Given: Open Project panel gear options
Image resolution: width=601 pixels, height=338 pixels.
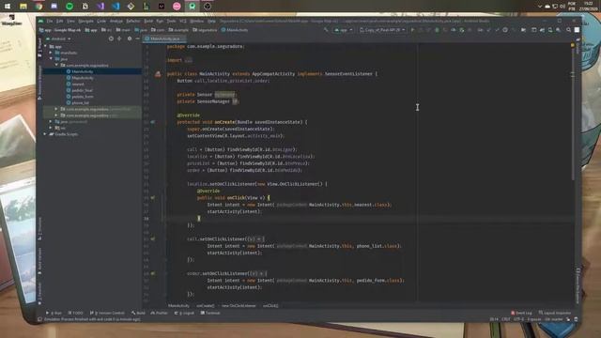Looking at the screenshot, I should [130, 38].
